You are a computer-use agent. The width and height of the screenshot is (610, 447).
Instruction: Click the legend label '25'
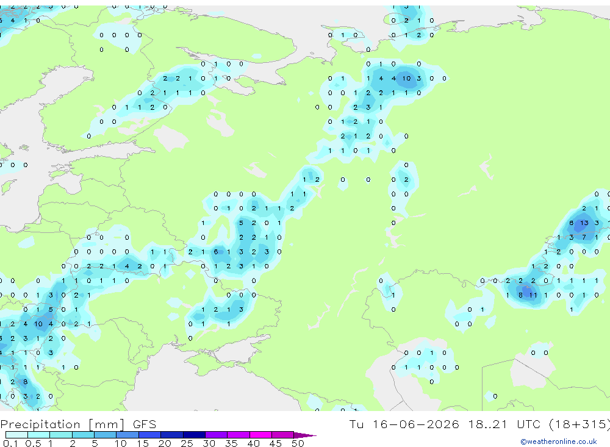[x=187, y=443]
